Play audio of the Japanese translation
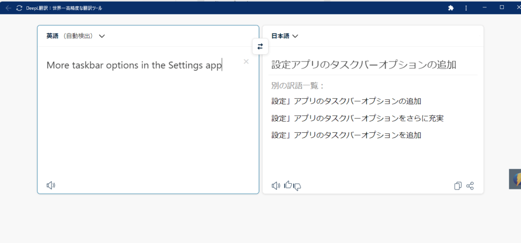521x243 pixels. pyautogui.click(x=276, y=186)
